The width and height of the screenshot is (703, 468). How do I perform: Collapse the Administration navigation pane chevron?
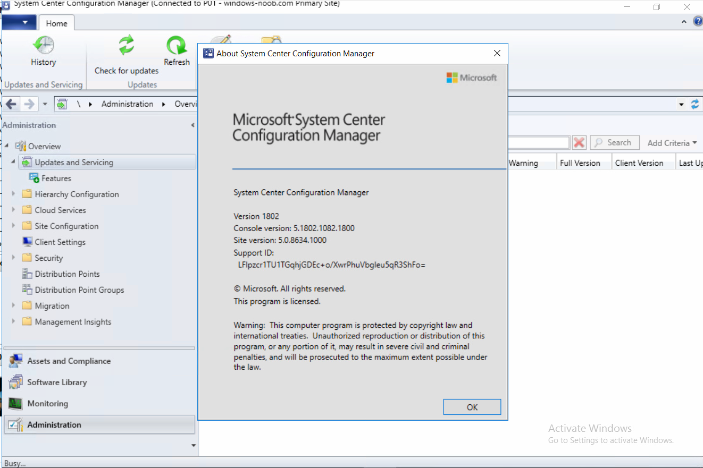(193, 125)
